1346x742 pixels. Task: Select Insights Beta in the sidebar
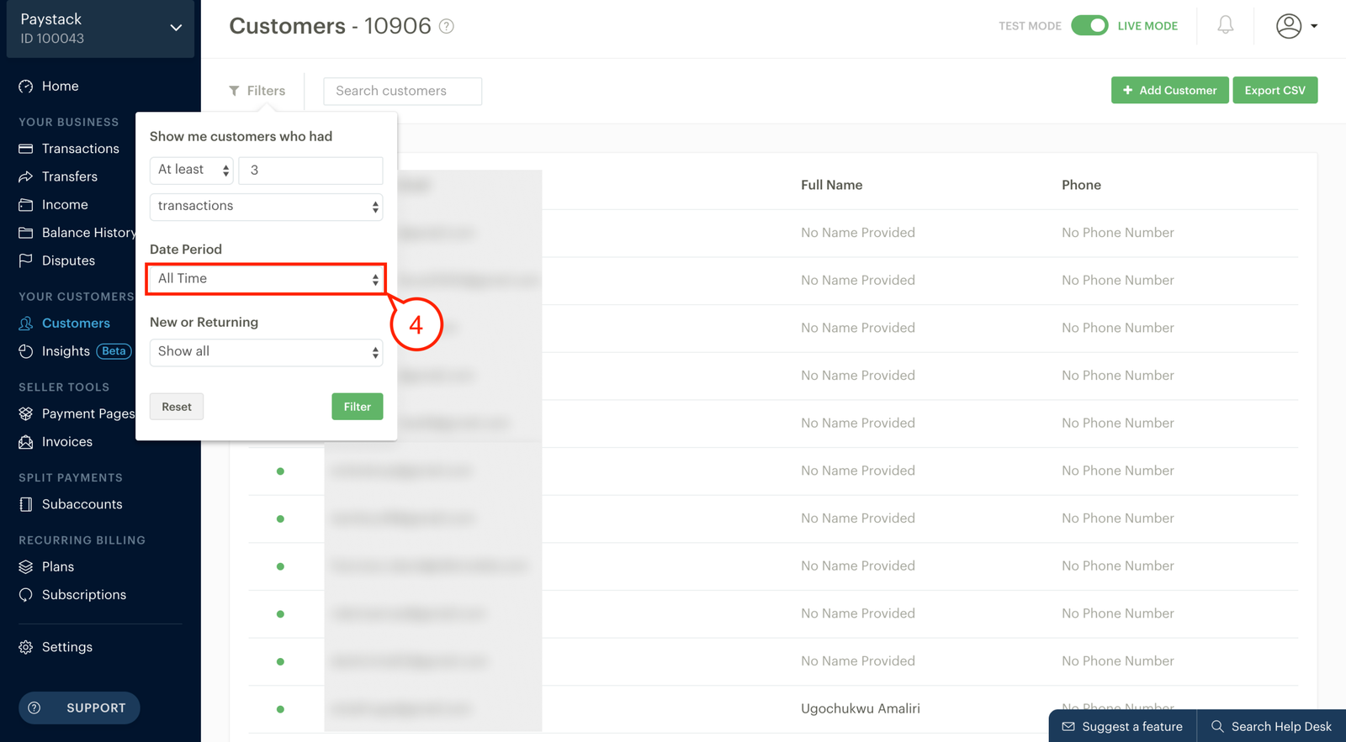click(x=75, y=351)
